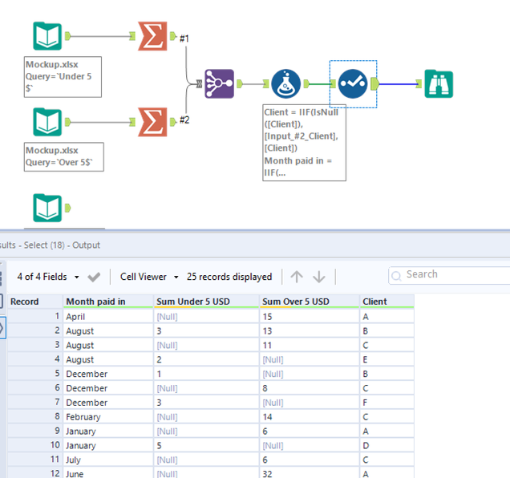This screenshot has height=478, width=510.
Task: Click the Sum Under 5 USD column header
Action: pos(206,302)
